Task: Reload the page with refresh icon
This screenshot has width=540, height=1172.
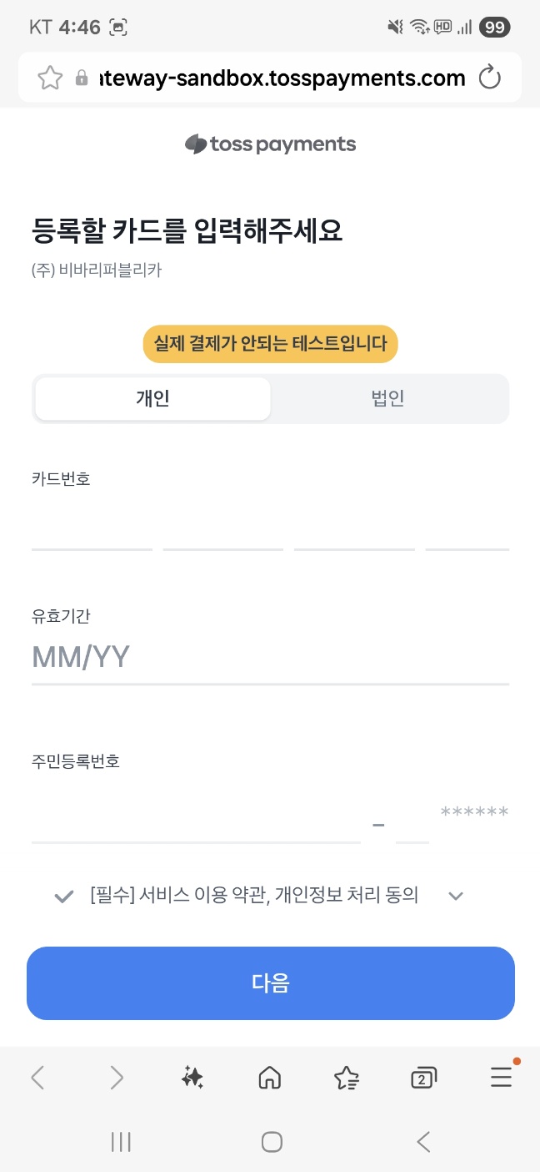Action: (x=490, y=78)
